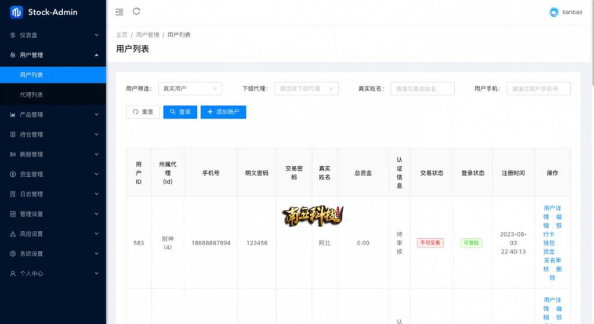
Task: Click the 资金管理 coin icon
Action: (x=13, y=174)
